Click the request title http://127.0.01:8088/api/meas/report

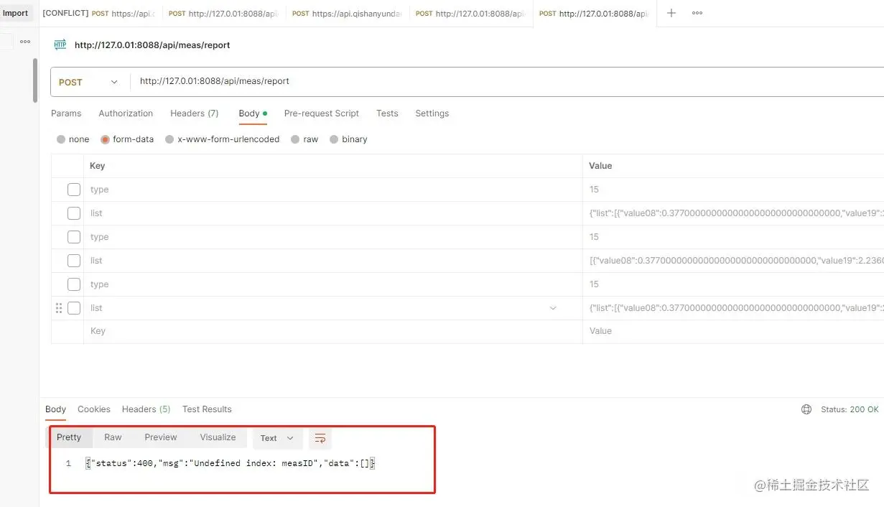pos(152,45)
